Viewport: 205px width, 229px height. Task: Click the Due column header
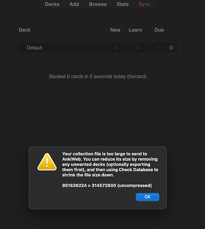159,30
